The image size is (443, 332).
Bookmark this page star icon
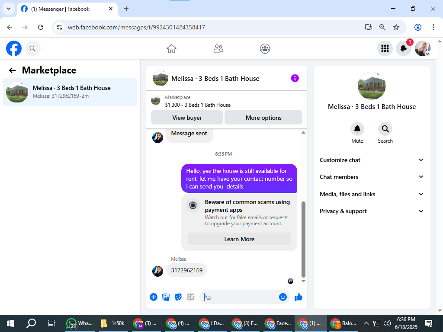coord(396,27)
